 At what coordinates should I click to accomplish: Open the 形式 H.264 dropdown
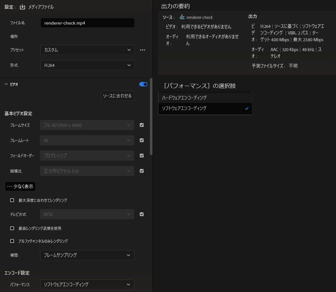pos(87,65)
